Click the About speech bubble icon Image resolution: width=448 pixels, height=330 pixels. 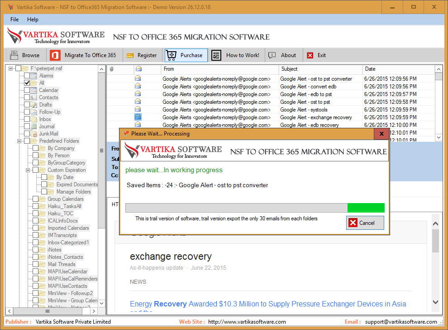(x=272, y=55)
